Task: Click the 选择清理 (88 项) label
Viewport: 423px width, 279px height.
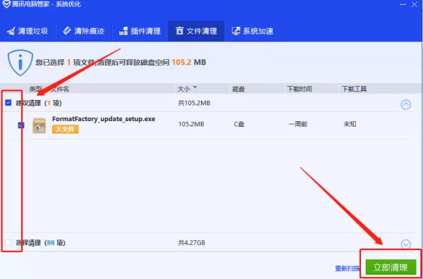Action: 40,243
